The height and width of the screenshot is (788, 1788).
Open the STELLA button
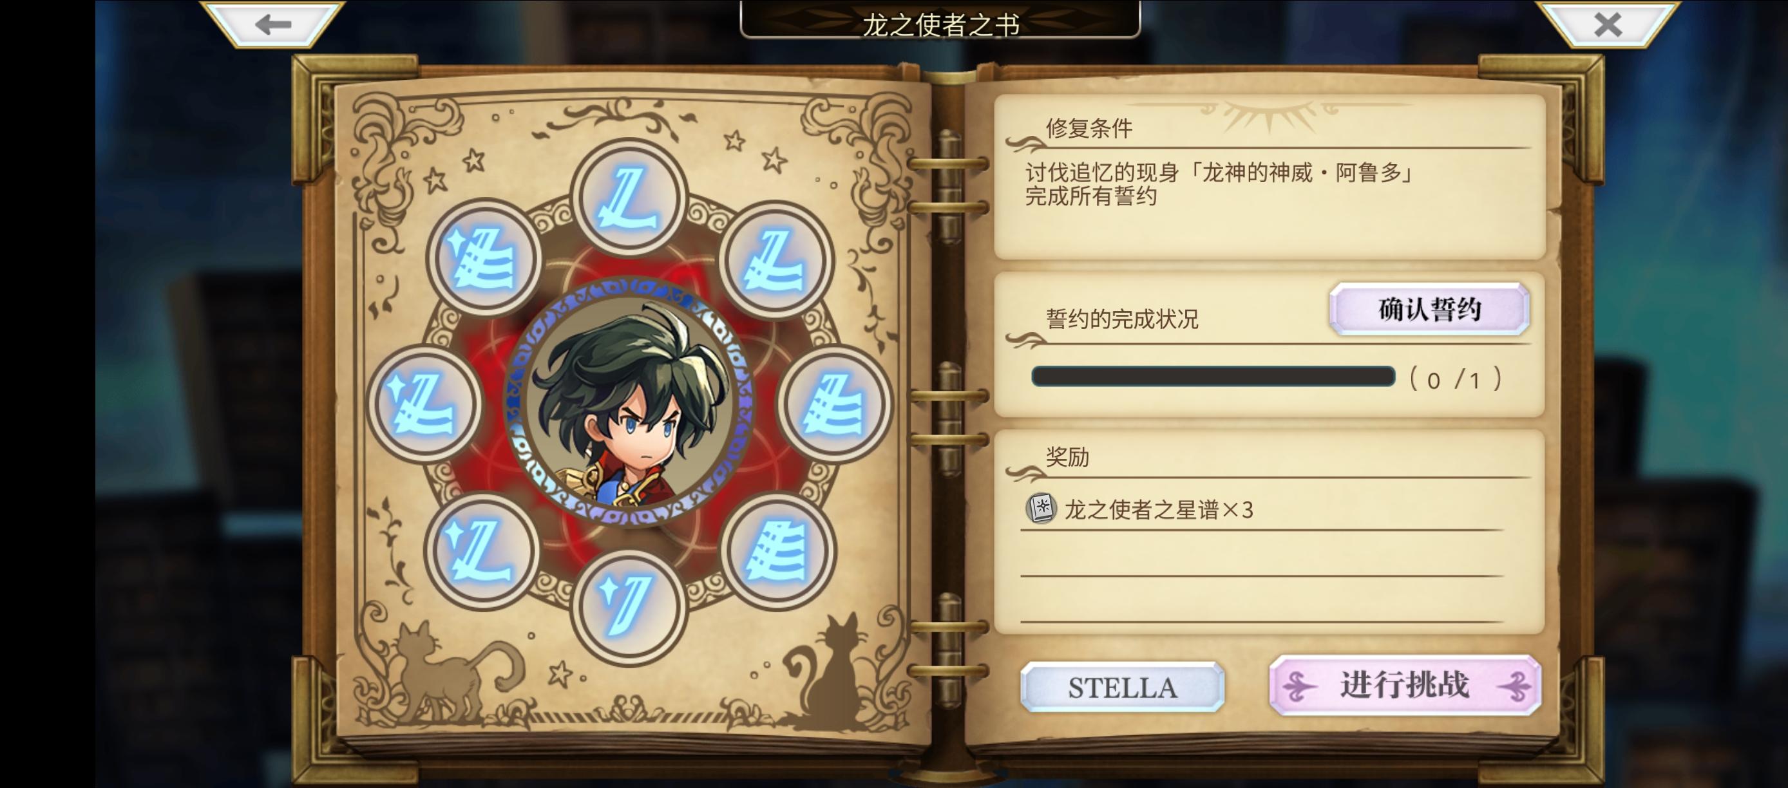(1123, 688)
